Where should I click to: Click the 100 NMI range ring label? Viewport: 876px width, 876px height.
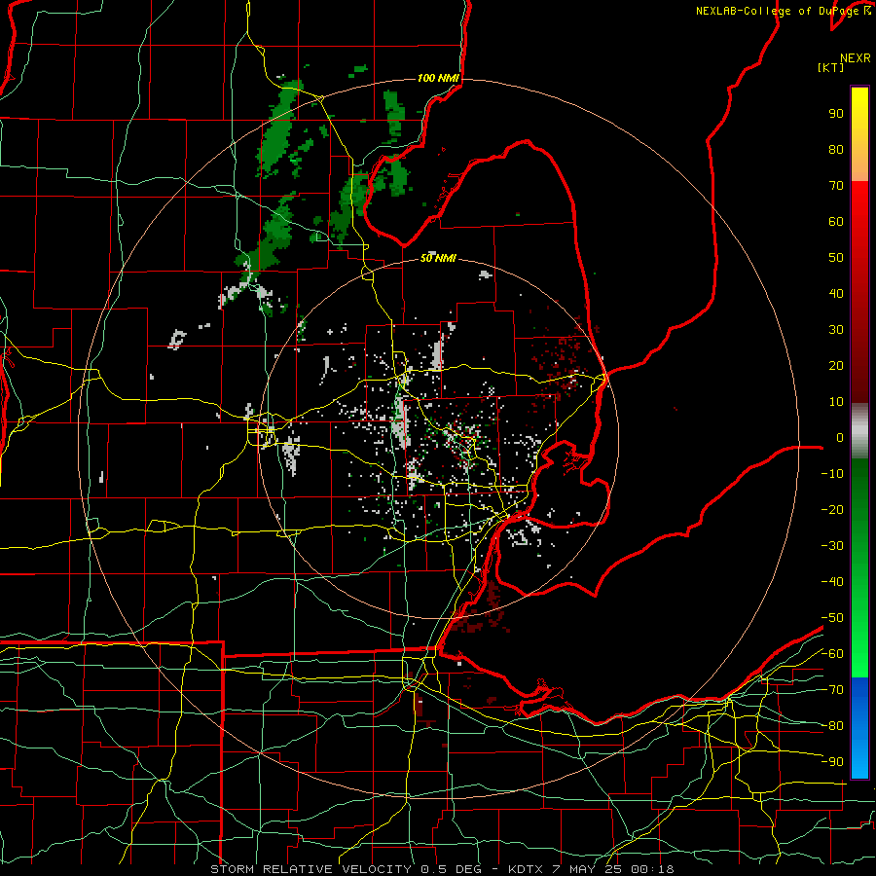(x=438, y=78)
